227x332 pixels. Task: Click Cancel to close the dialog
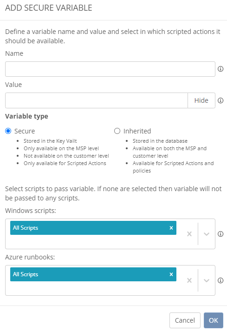click(x=185, y=320)
